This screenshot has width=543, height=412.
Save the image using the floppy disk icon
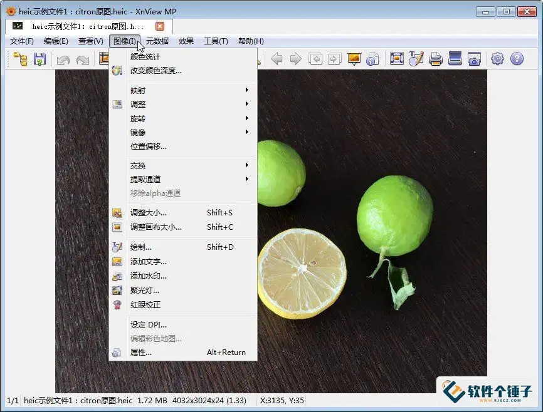tap(39, 58)
